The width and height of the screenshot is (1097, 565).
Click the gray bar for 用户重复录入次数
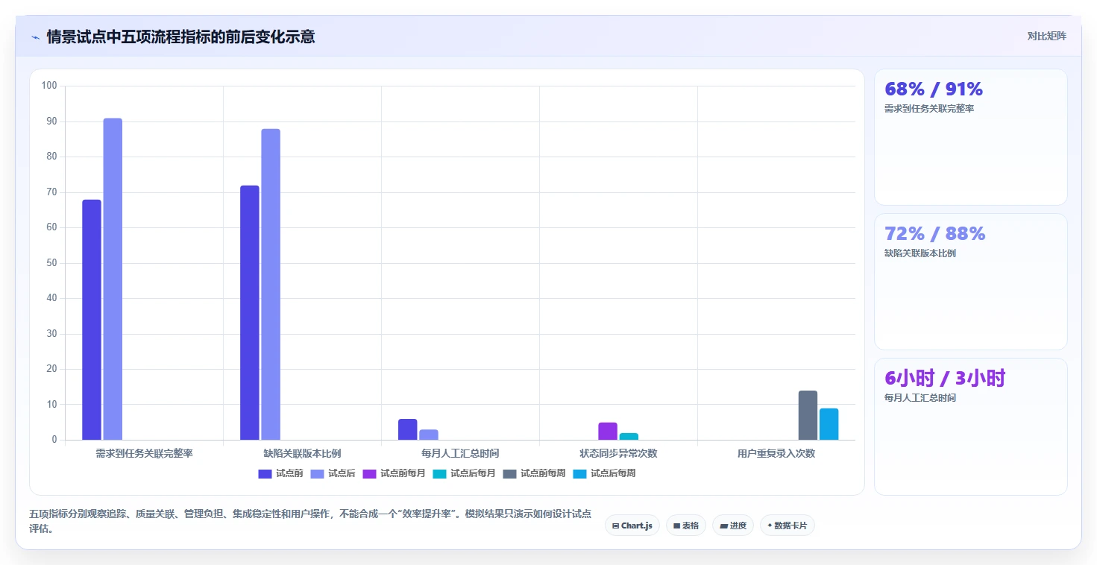click(808, 415)
